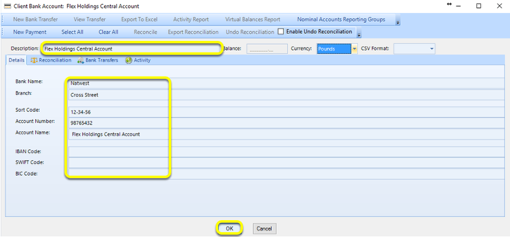510x237 pixels.
Task: Click Undo Reconciliation toolbar item
Action: click(250, 32)
